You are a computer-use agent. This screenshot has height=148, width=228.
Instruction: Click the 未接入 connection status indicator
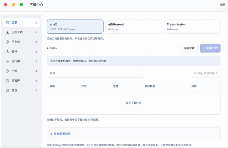52,48
